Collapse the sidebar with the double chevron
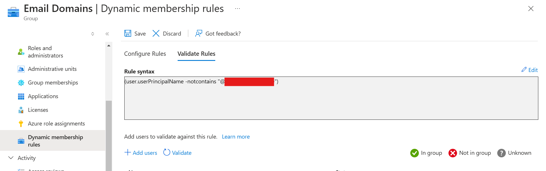 107,34
